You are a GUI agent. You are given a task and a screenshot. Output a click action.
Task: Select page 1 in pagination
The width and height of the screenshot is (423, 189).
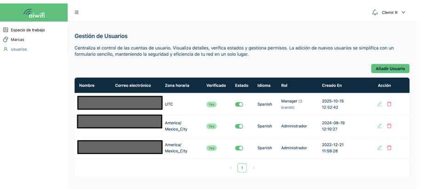(242, 168)
